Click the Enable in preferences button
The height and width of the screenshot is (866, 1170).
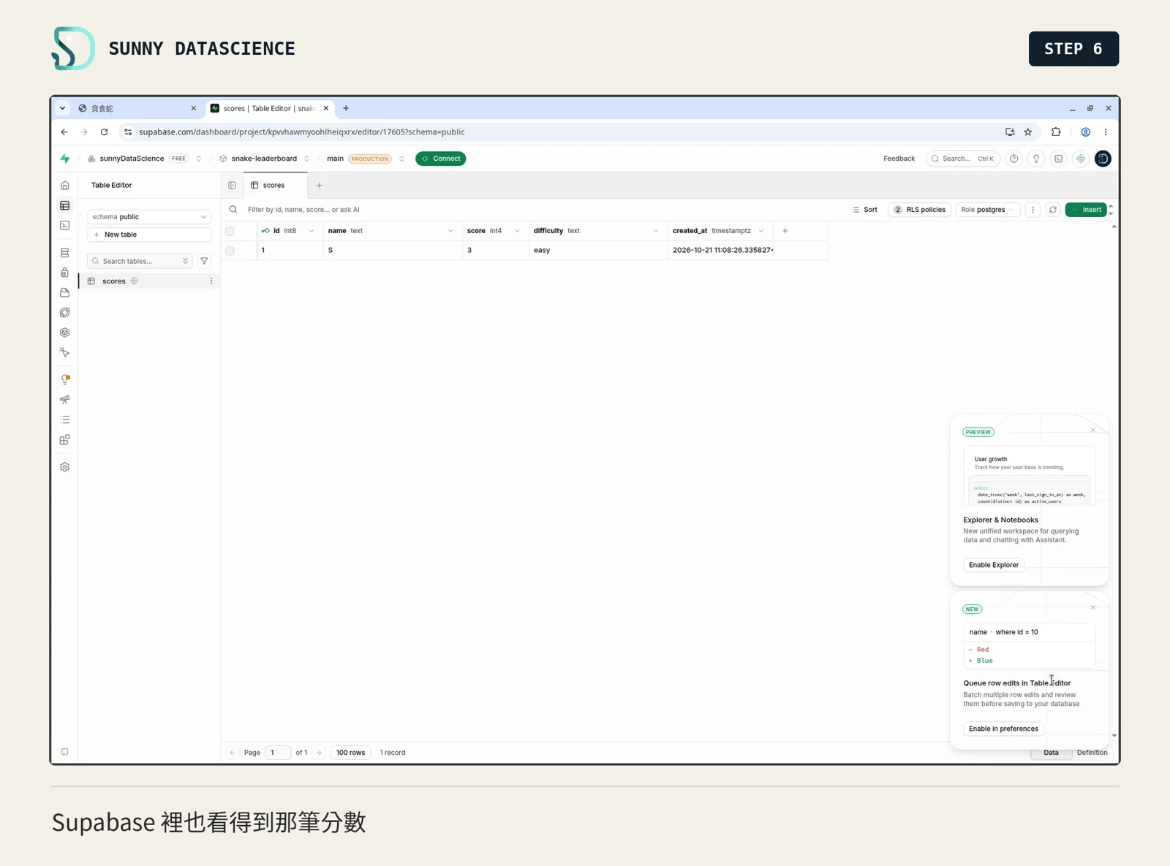pos(1003,729)
